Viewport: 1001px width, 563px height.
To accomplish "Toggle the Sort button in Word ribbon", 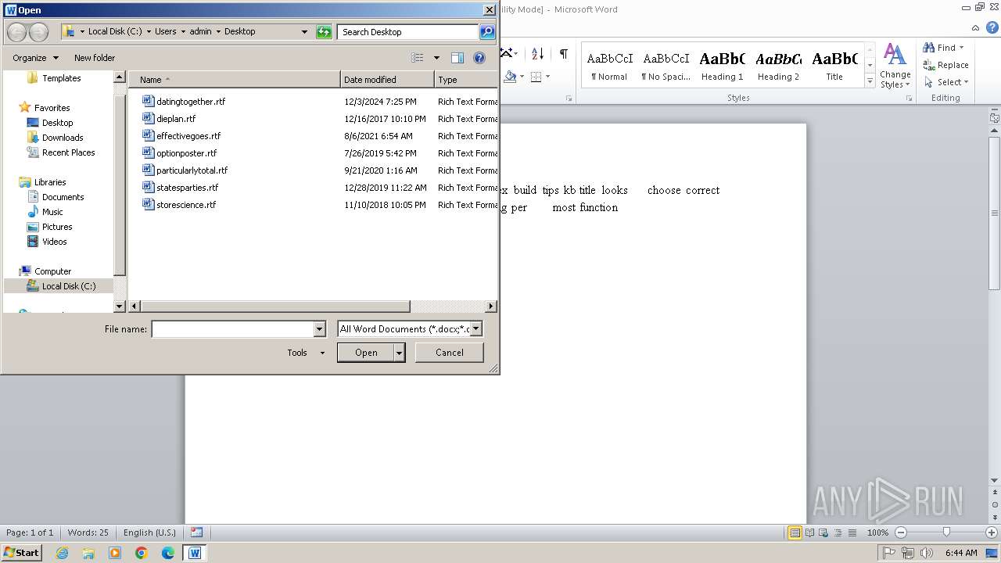I will coord(537,54).
